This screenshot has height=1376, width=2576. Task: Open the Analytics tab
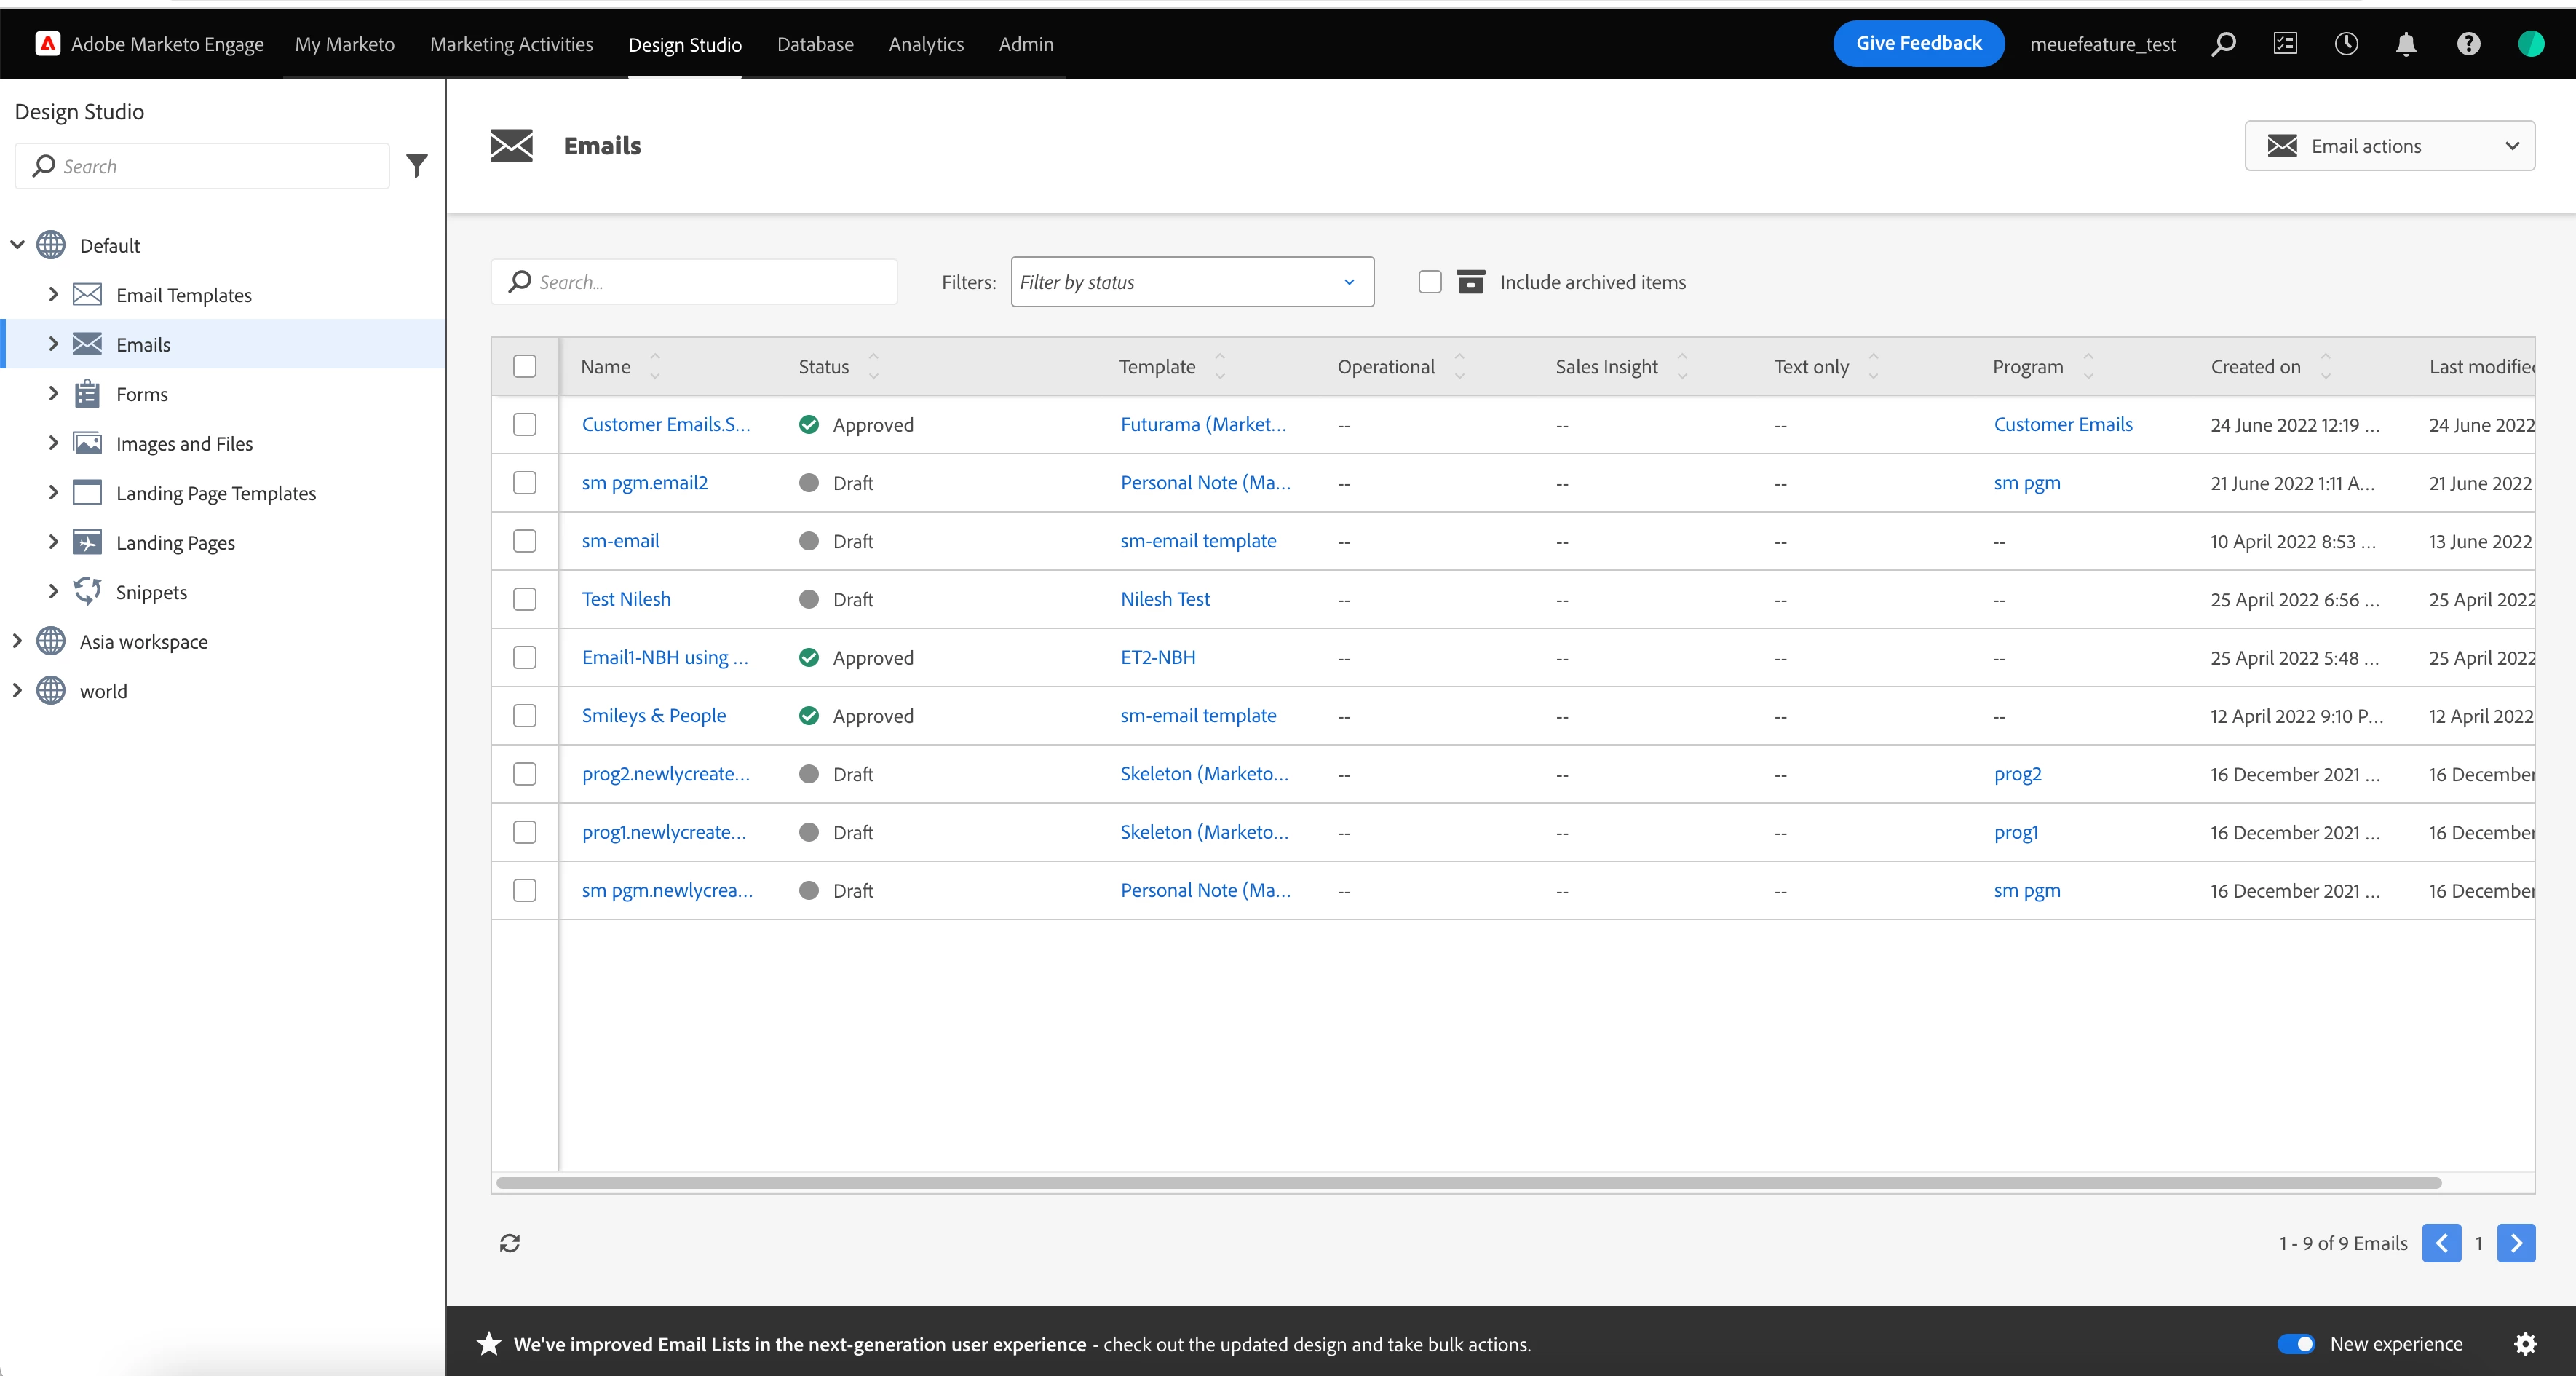926,44
